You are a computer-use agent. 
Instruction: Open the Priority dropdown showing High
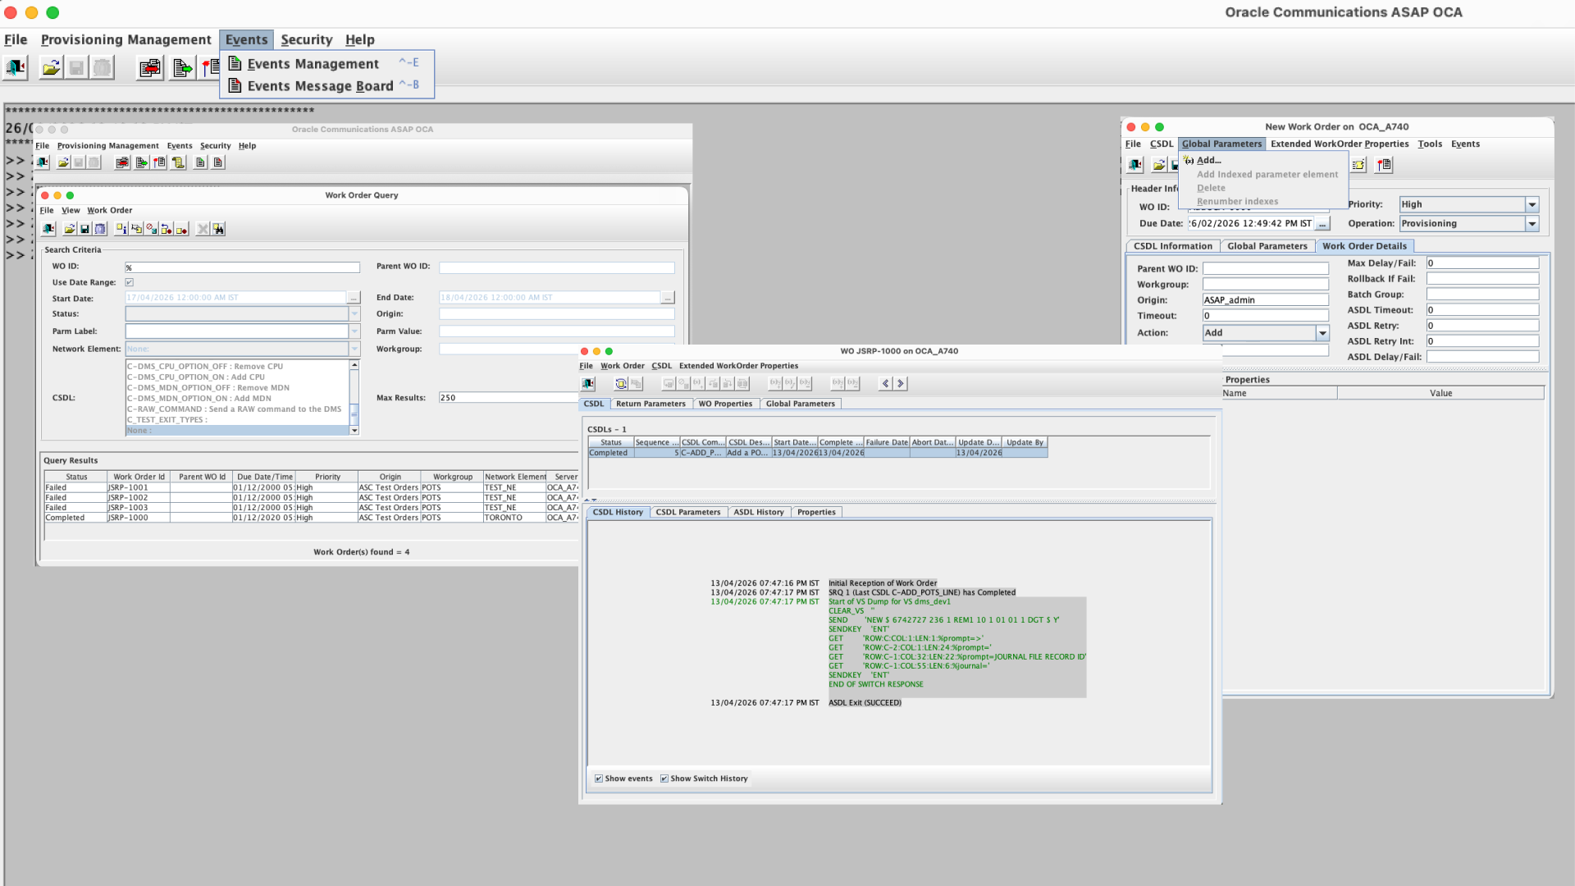click(1532, 204)
